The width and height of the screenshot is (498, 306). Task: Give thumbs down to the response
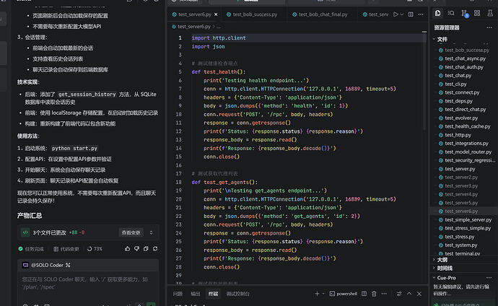136,249
